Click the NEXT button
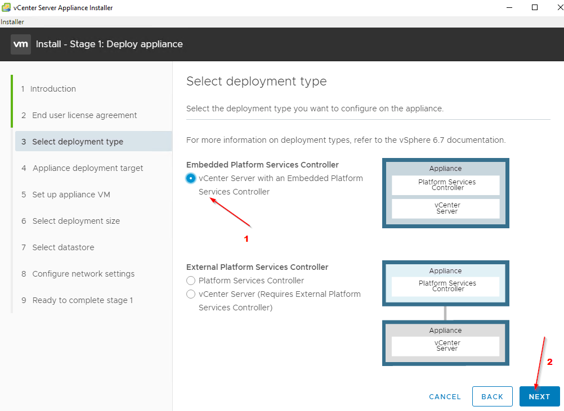This screenshot has width=564, height=411. pyautogui.click(x=539, y=396)
